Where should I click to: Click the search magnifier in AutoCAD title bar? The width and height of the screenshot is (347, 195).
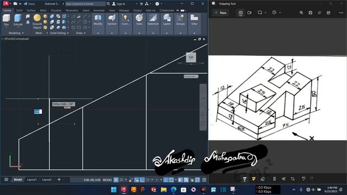(108, 4)
